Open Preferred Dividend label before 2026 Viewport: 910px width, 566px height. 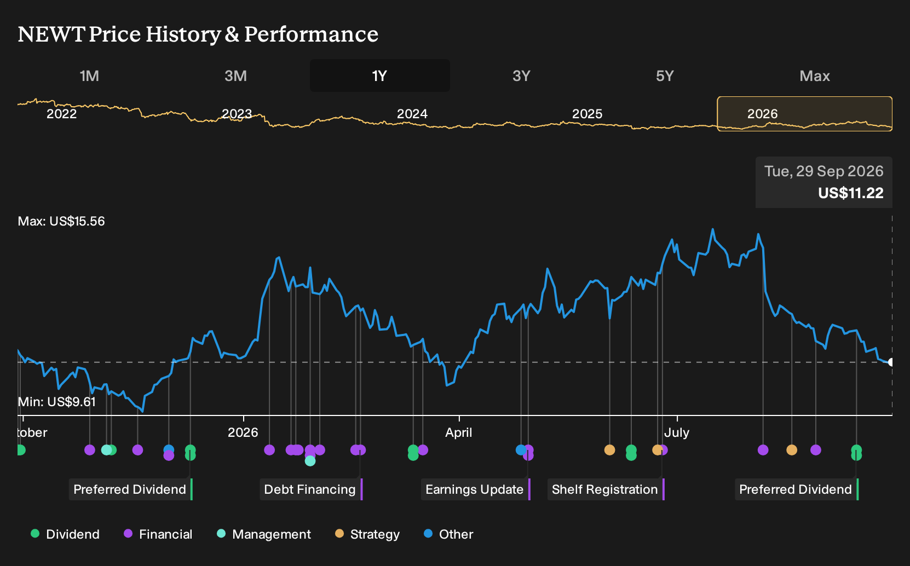click(x=131, y=489)
